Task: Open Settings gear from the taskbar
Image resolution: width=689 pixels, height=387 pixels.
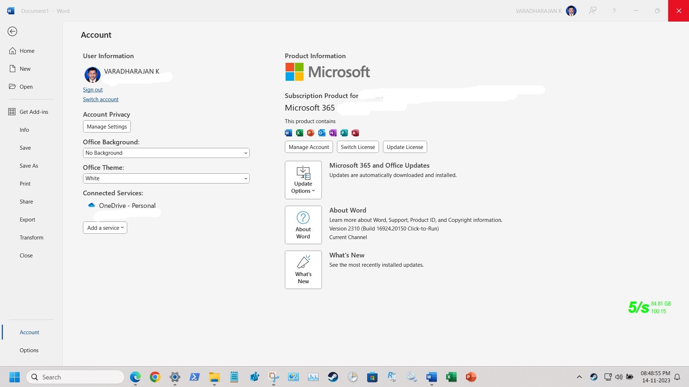Action: 175,377
